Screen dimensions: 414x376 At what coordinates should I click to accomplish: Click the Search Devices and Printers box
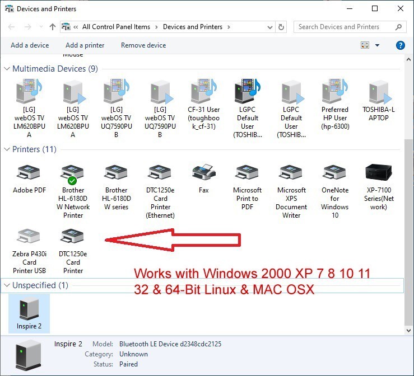(x=345, y=27)
